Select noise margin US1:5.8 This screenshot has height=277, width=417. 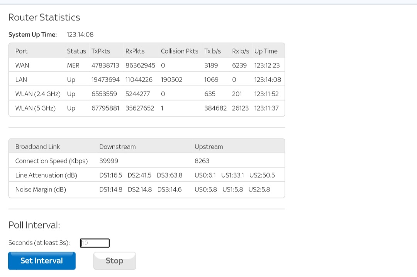tap(233, 190)
